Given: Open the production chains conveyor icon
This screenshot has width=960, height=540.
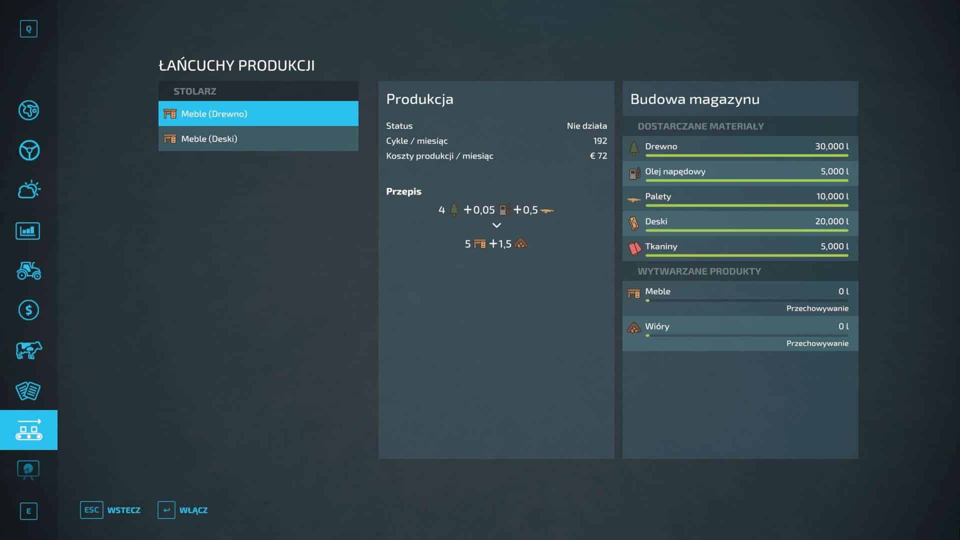Looking at the screenshot, I should (x=28, y=430).
